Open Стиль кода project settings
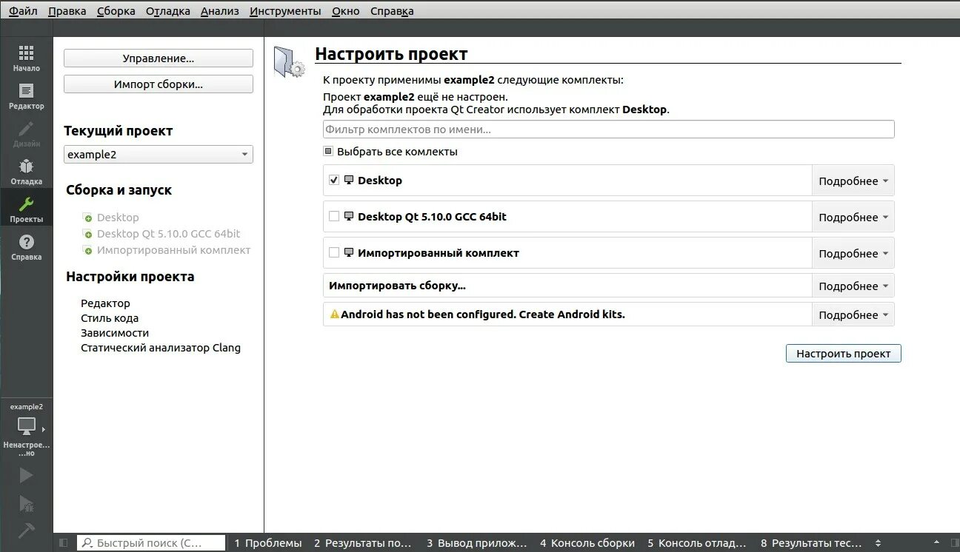Viewport: 960px width, 552px height. (110, 318)
